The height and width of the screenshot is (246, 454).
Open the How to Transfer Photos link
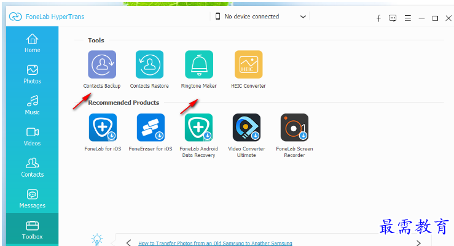click(215, 243)
